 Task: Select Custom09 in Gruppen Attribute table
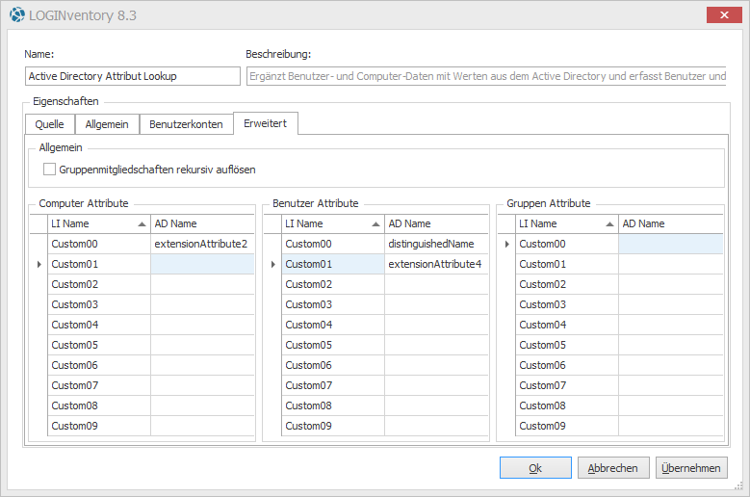[567, 426]
